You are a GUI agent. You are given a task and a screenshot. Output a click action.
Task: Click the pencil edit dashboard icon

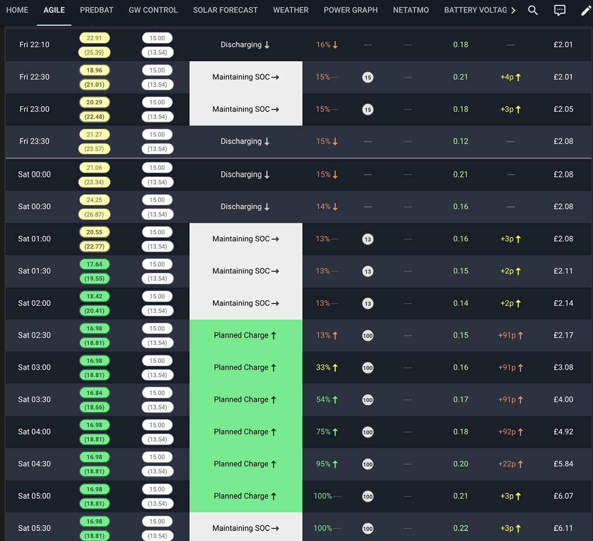tap(586, 10)
